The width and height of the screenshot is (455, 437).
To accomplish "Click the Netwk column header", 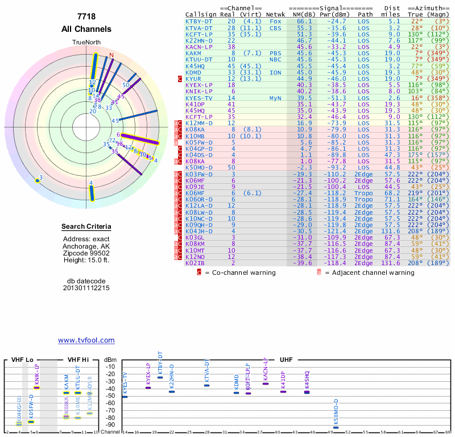I will [275, 15].
